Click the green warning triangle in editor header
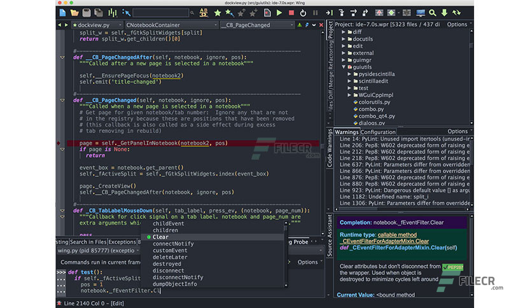 pos(300,25)
